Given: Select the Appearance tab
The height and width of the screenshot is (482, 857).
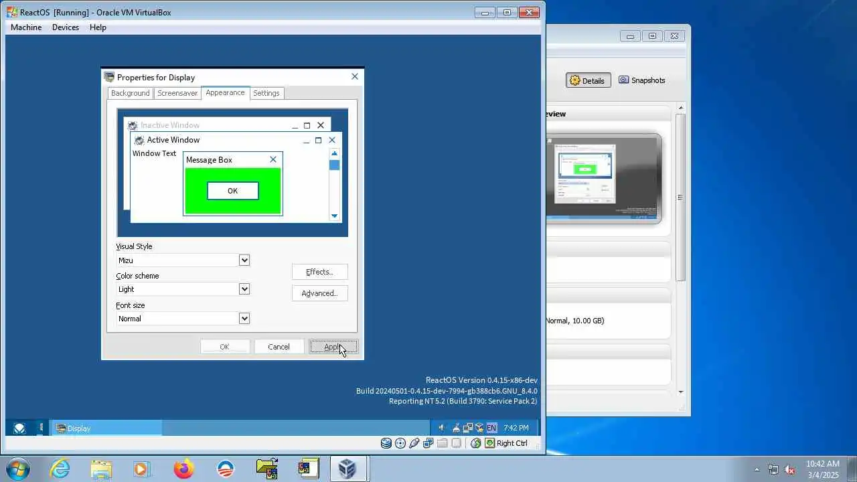Looking at the screenshot, I should (225, 92).
